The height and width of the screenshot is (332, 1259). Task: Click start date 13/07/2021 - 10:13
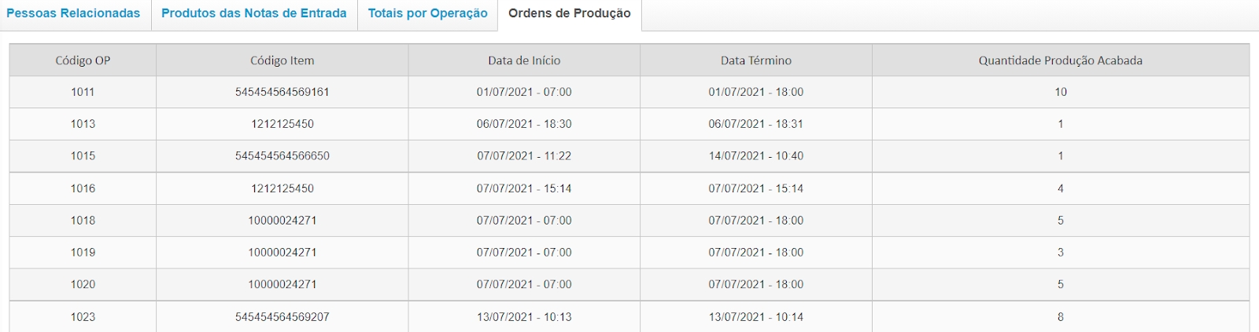(x=524, y=317)
